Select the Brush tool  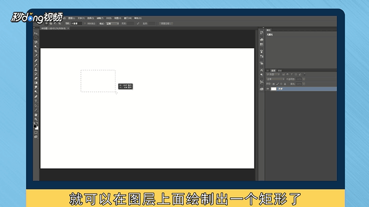click(x=36, y=65)
